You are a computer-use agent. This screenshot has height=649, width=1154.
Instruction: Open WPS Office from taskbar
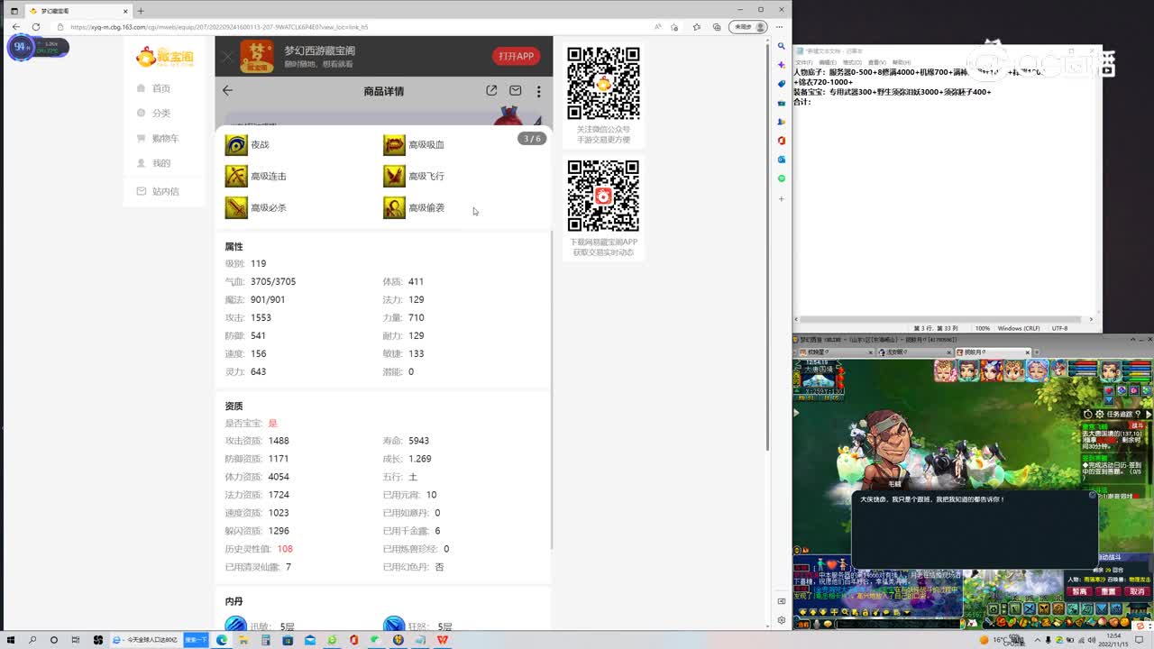[443, 640]
